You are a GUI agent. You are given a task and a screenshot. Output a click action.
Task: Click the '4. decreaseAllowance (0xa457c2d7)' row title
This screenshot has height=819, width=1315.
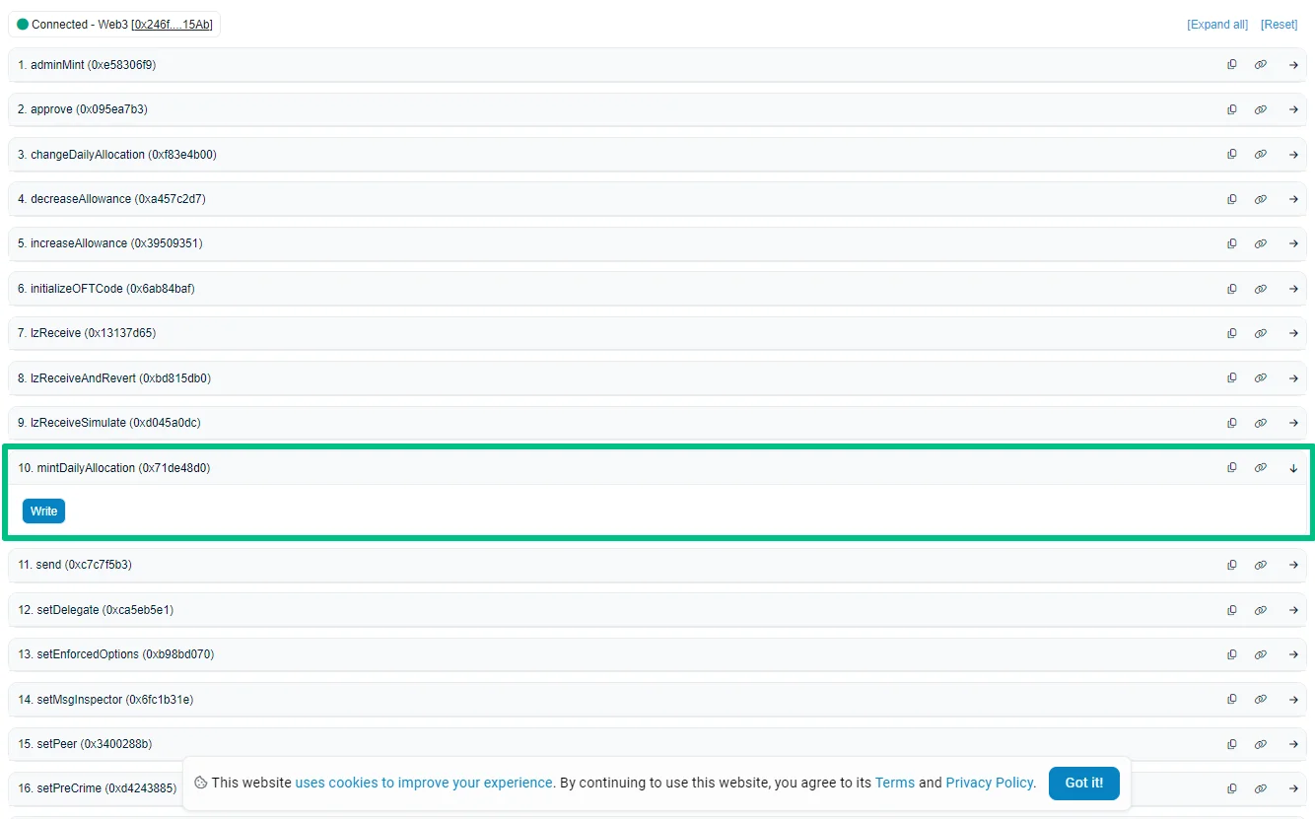point(111,199)
